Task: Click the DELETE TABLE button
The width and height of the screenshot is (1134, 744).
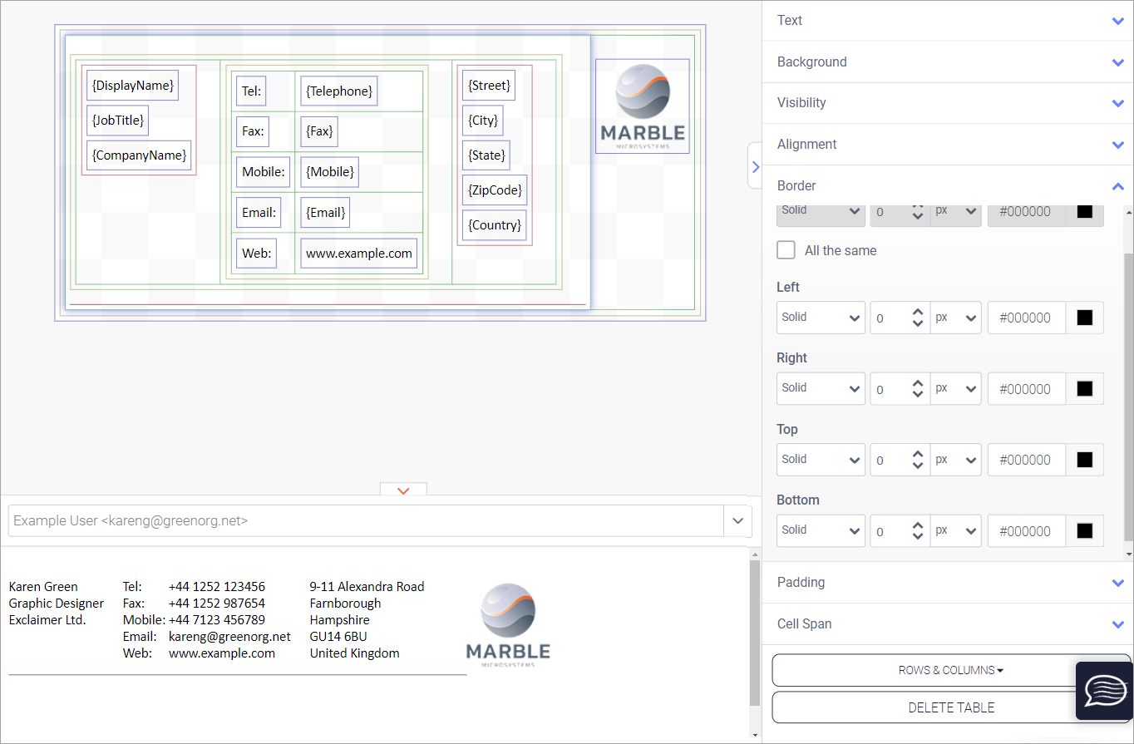Action: pos(951,708)
